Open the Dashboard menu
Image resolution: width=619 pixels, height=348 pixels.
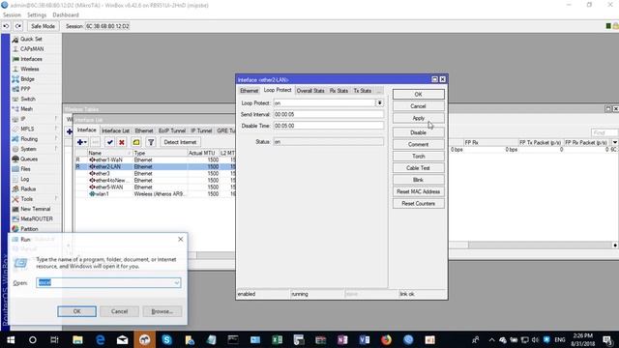(66, 15)
